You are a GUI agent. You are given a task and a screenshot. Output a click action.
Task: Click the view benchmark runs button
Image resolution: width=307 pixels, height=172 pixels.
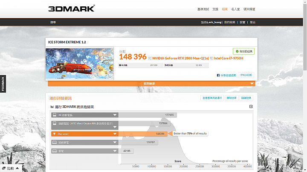point(212,98)
